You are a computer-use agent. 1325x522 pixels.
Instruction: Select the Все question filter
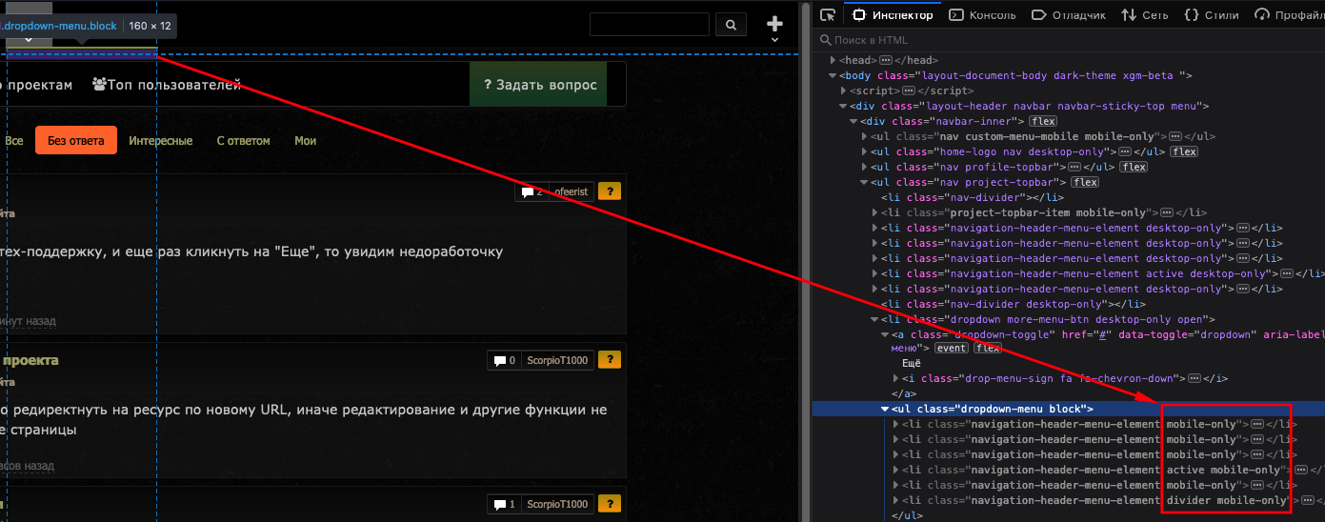[13, 140]
